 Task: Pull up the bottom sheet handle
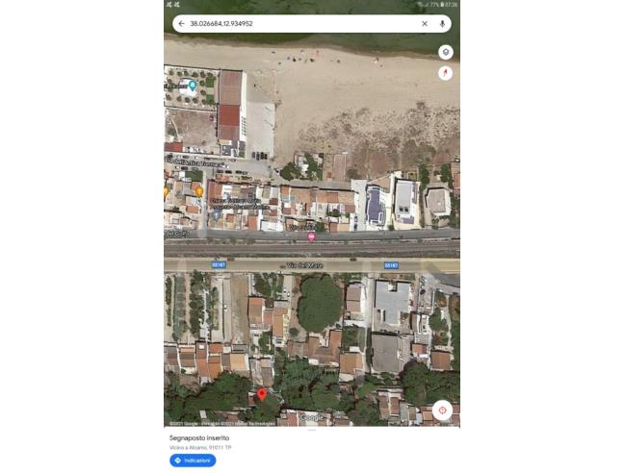coord(312,430)
